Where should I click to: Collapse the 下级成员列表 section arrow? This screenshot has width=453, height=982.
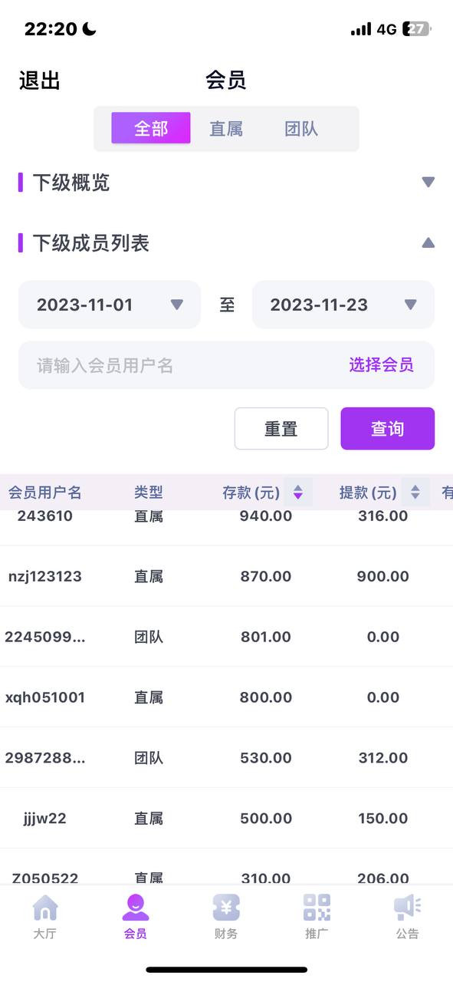coord(428,243)
